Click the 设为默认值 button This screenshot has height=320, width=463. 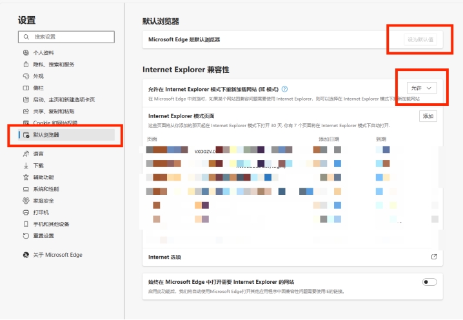[420, 39]
